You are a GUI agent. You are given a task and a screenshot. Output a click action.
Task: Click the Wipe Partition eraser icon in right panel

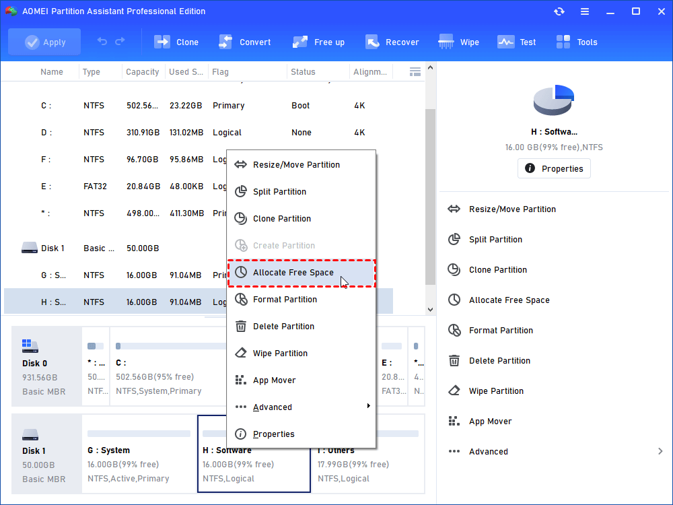[454, 391]
